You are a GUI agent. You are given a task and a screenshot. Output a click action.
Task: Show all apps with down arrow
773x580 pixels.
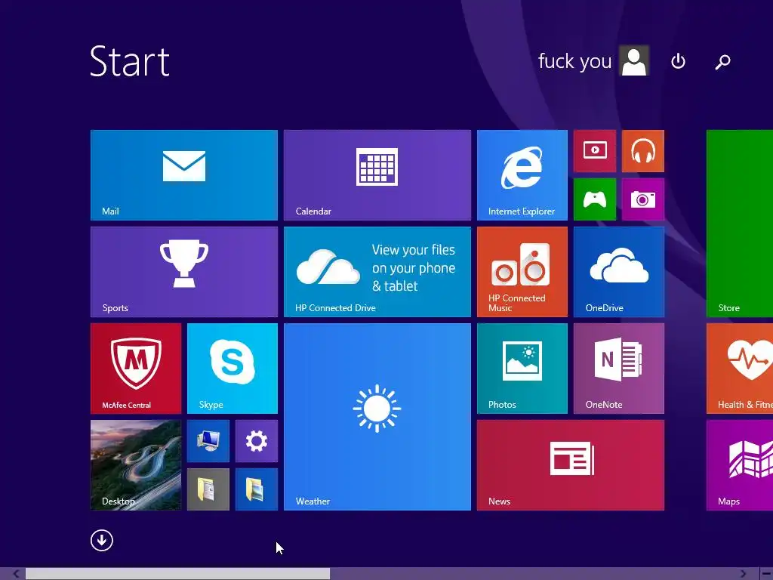[x=102, y=540]
